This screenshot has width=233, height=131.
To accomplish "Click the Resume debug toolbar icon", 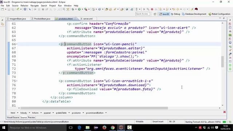I will [35, 9].
